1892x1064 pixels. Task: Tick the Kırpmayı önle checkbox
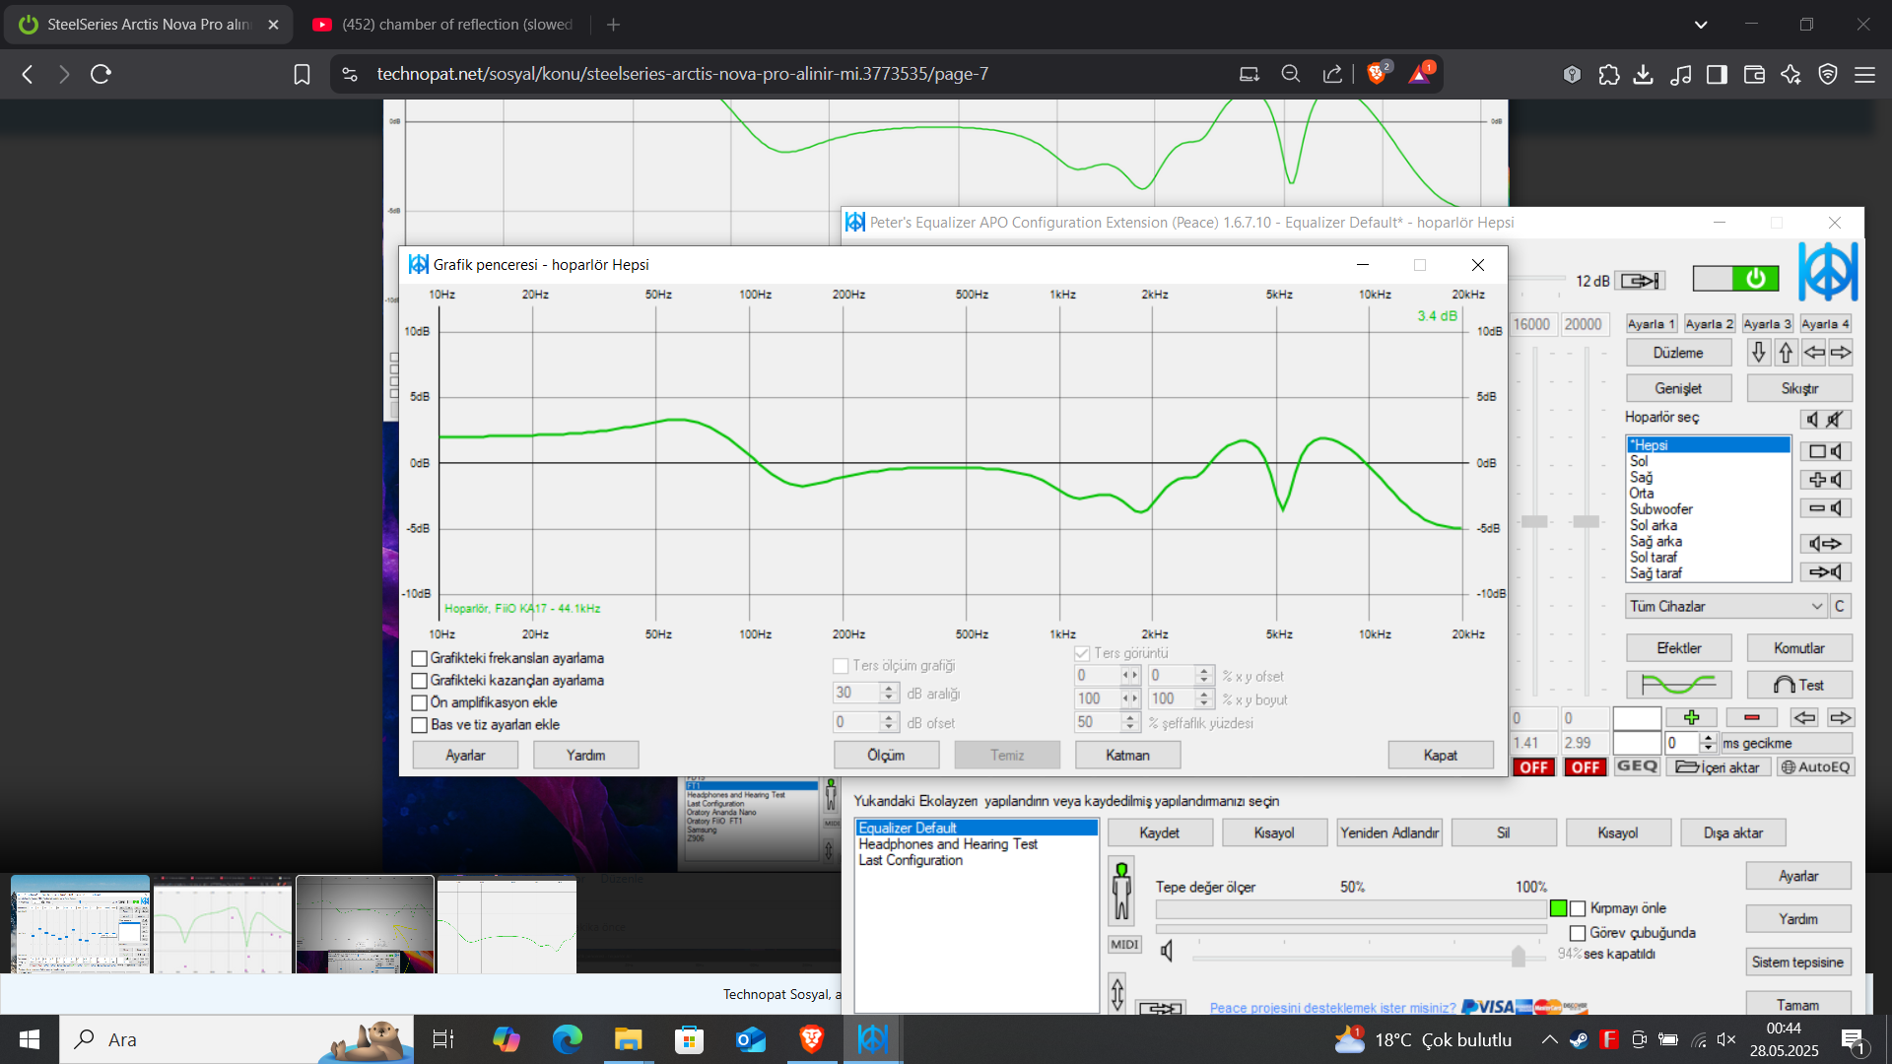tap(1578, 908)
